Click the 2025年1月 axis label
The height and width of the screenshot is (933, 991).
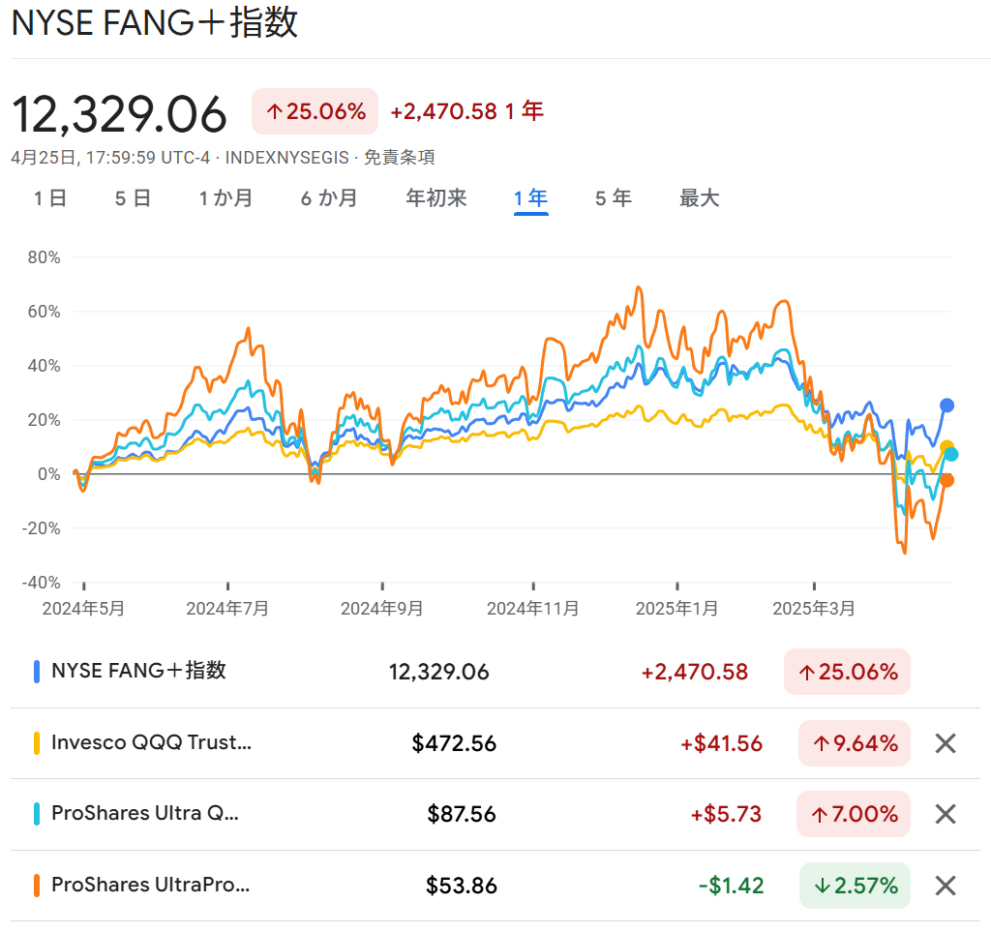pos(676,608)
